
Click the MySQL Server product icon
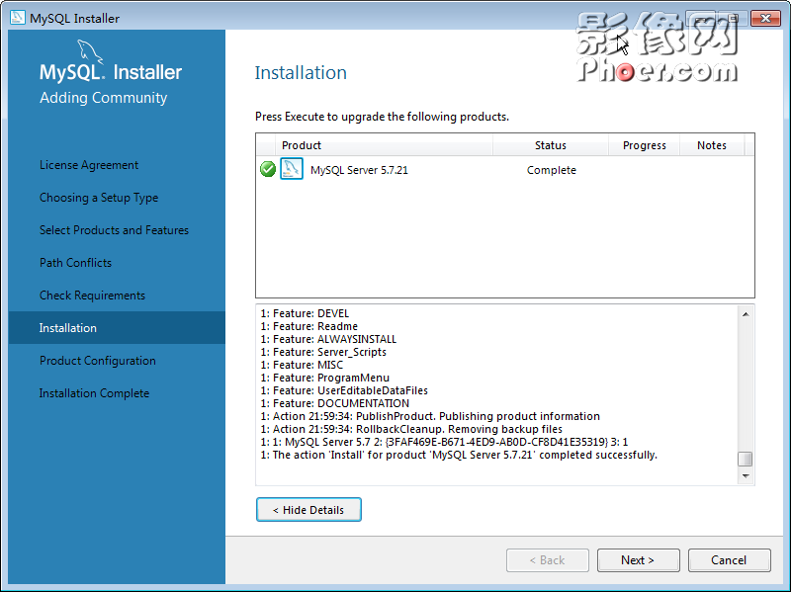coord(292,169)
